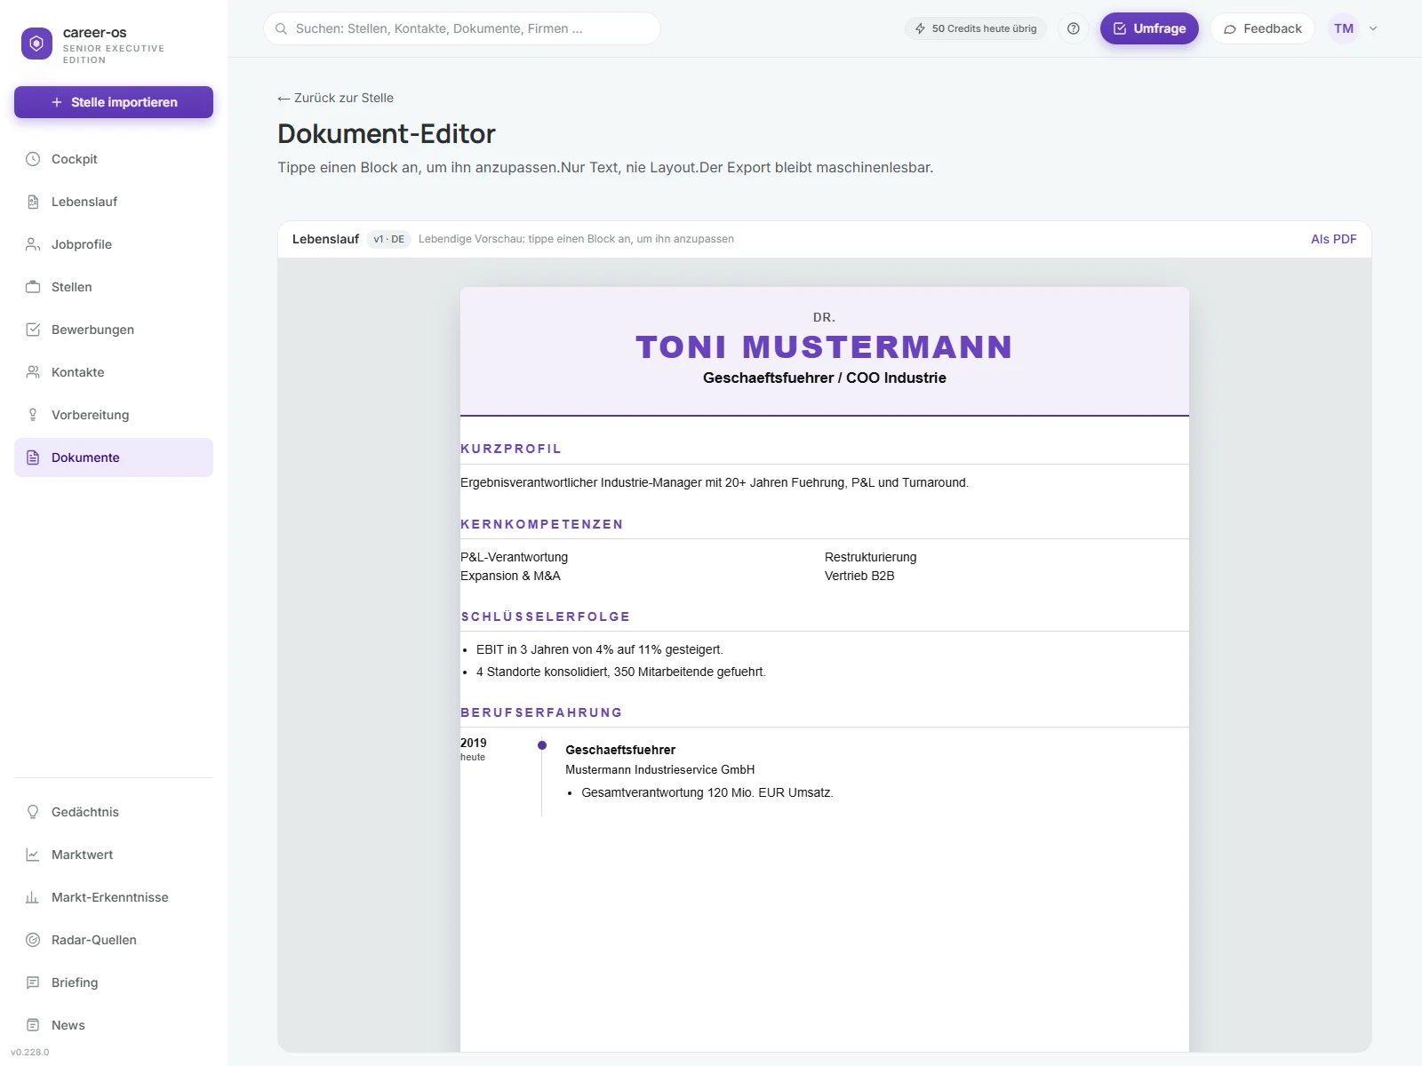
Task: Select the v1 · DE version badge
Action: tap(388, 239)
